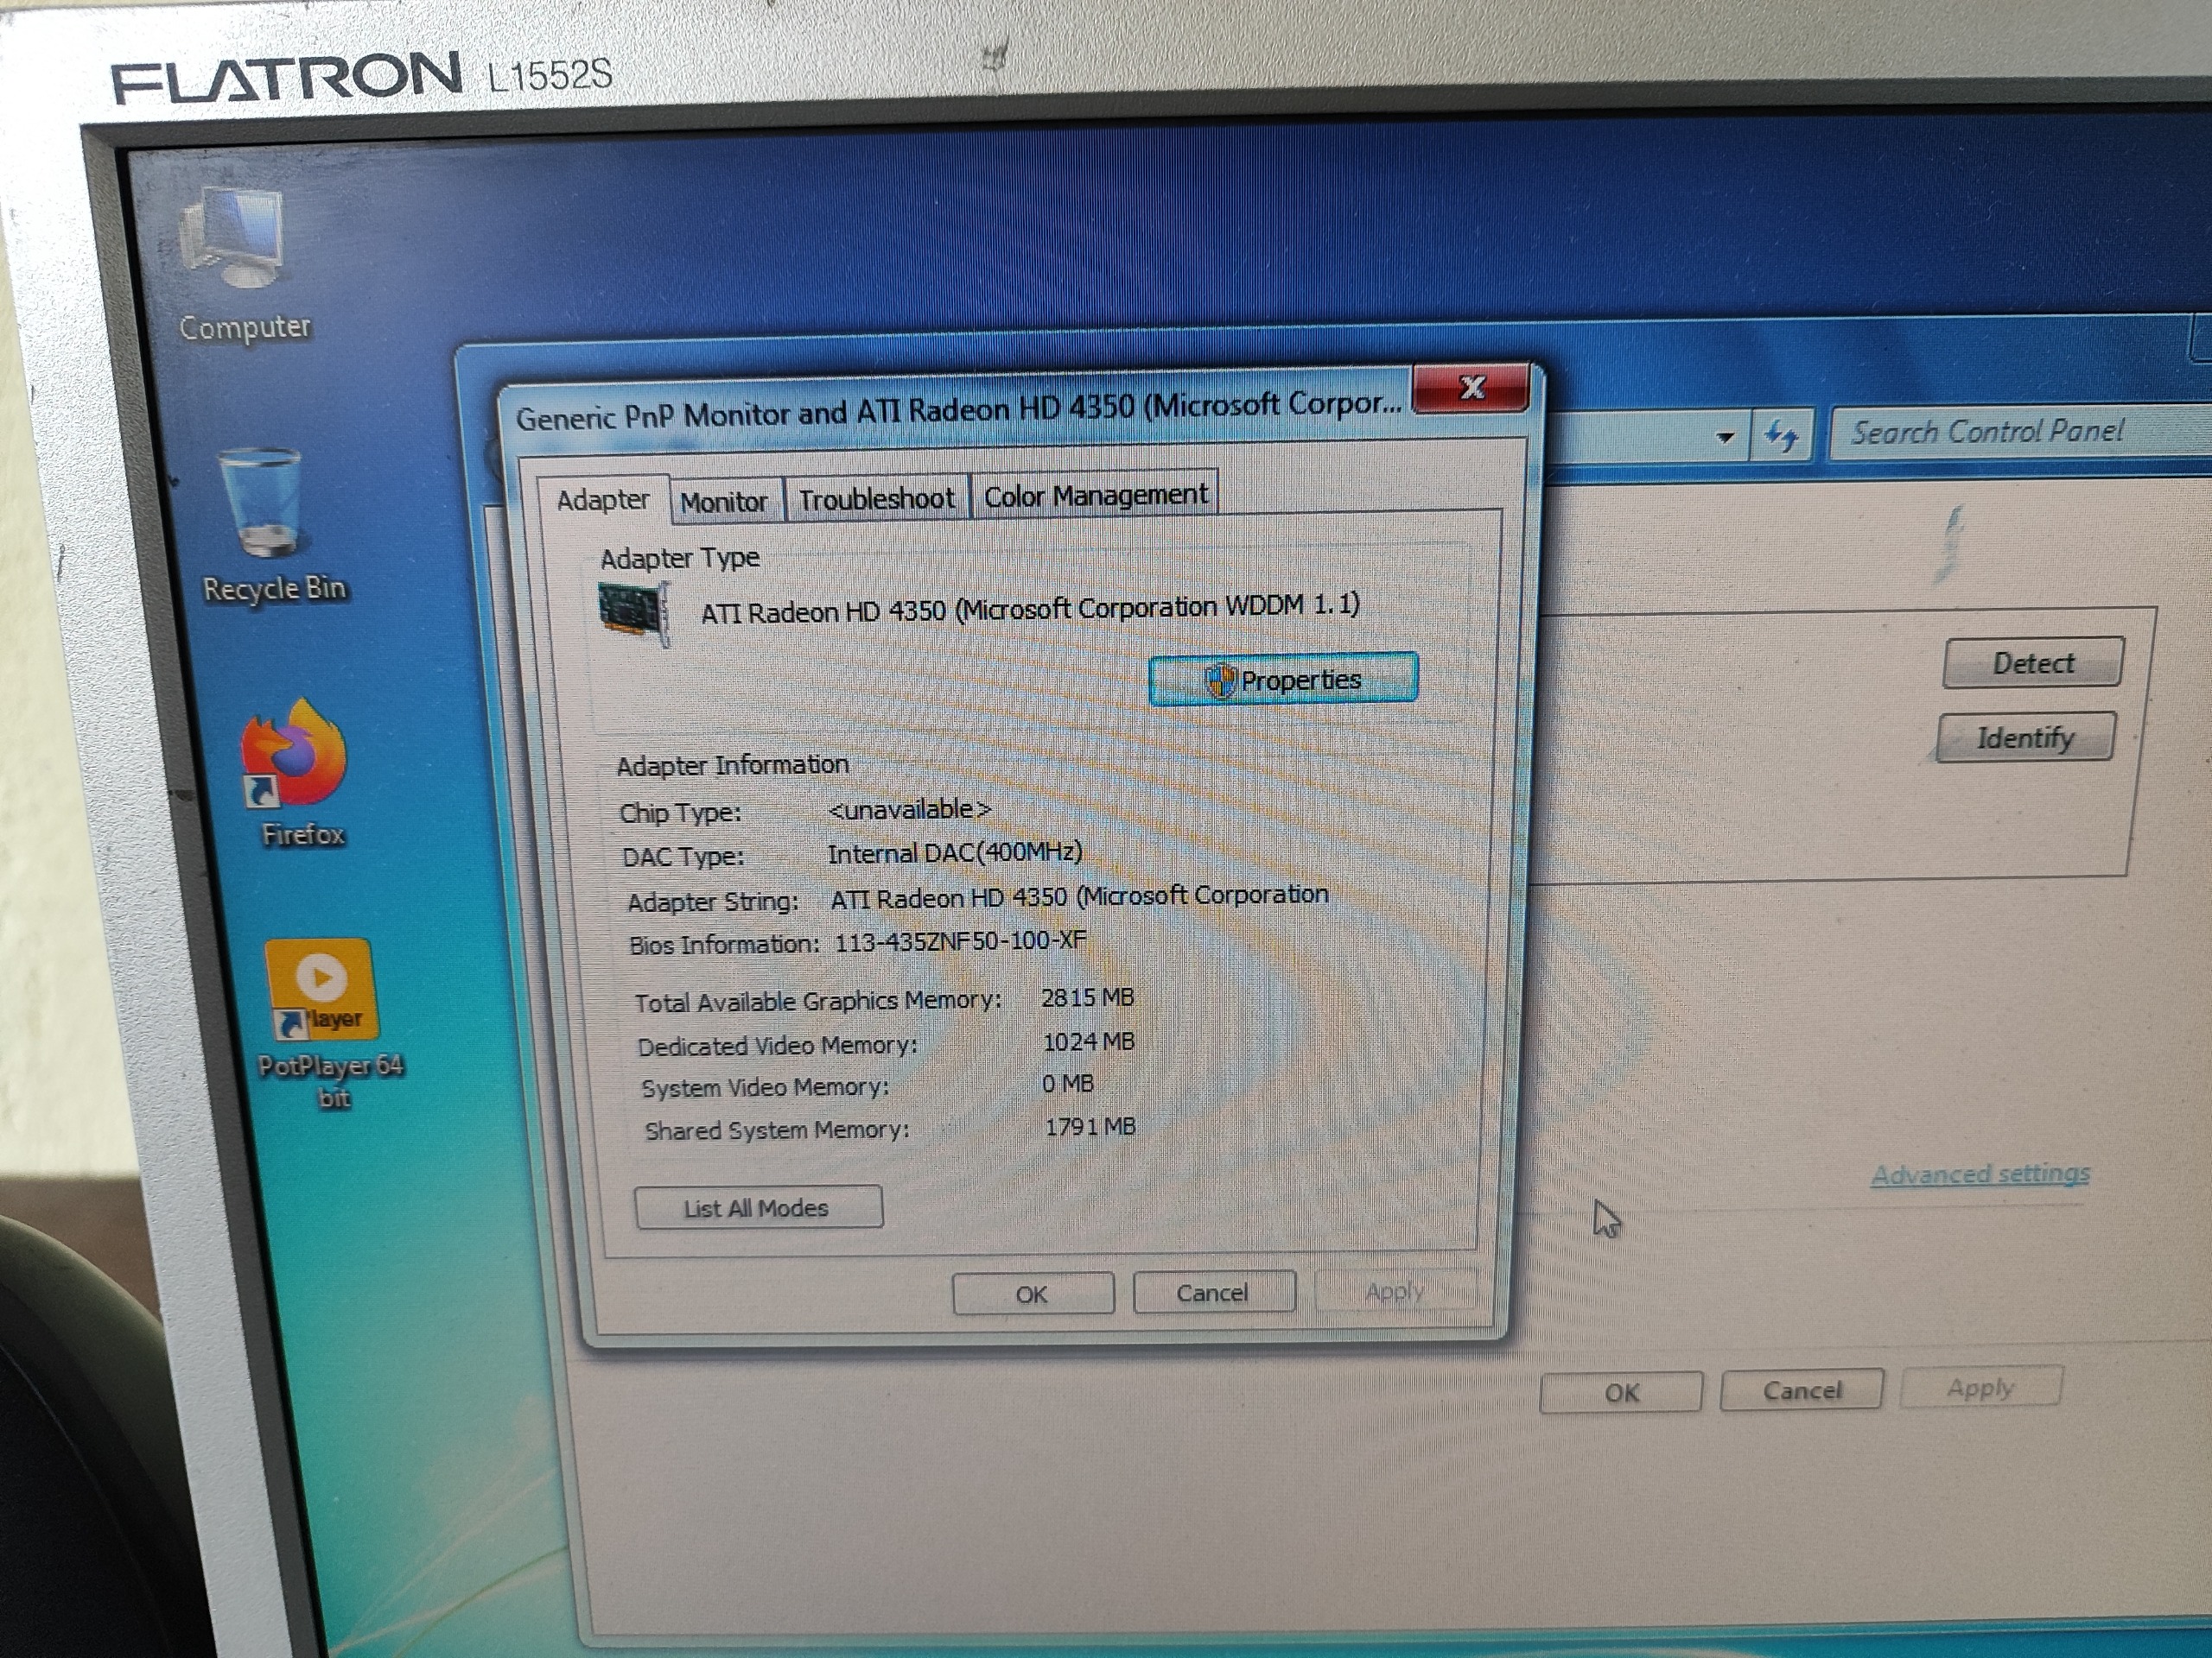2212x1658 pixels.
Task: Click OK in the adapter dialog
Action: tap(1032, 1294)
